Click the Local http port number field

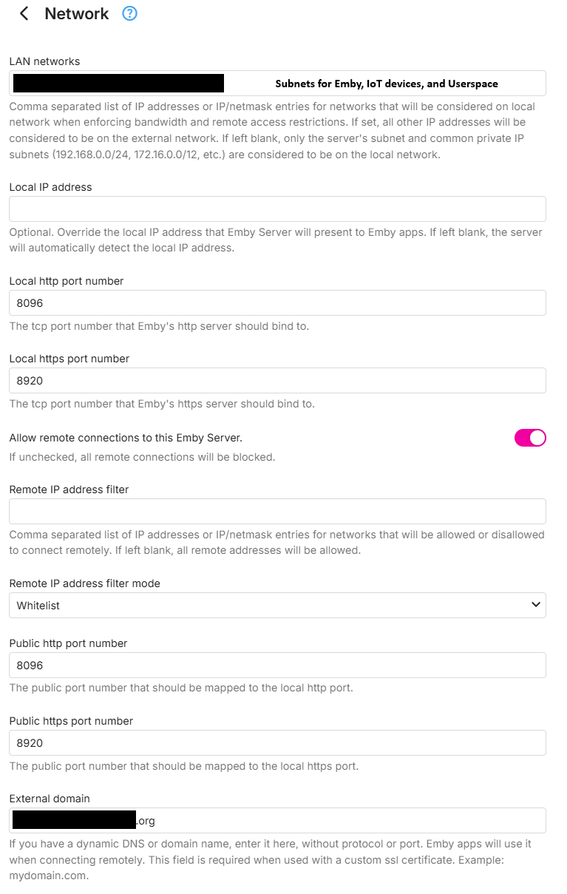pos(277,302)
